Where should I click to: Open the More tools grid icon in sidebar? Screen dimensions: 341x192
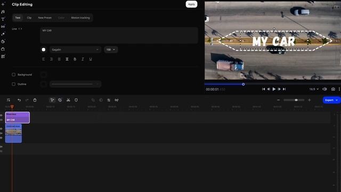point(3,57)
